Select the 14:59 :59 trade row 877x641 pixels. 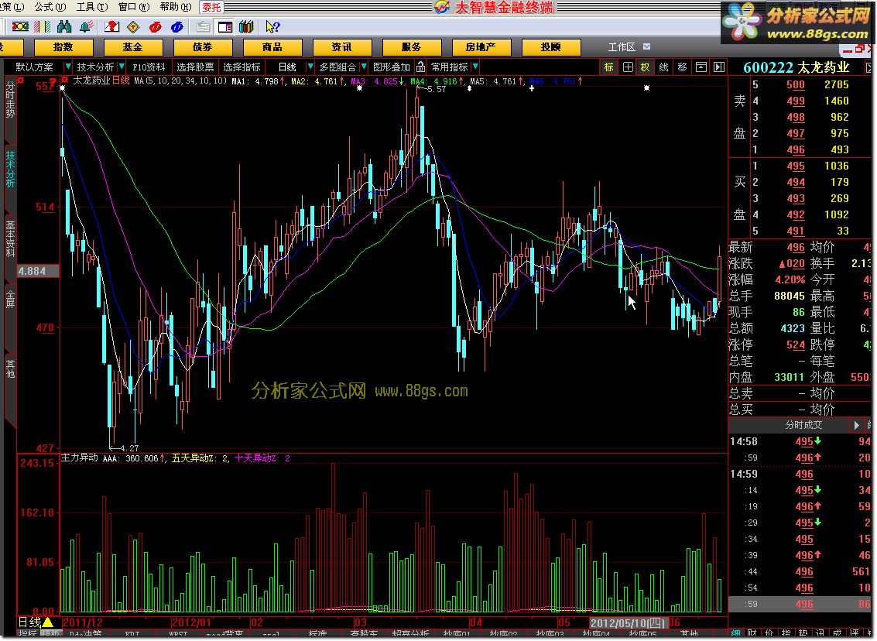(801, 604)
